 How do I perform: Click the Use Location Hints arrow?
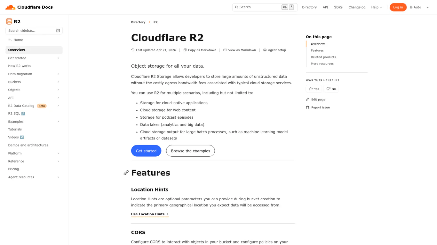(167, 214)
